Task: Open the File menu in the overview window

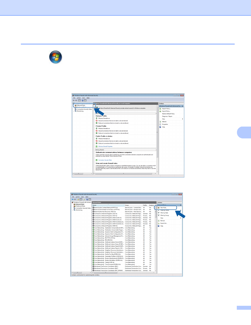Action: (x=74, y=98)
